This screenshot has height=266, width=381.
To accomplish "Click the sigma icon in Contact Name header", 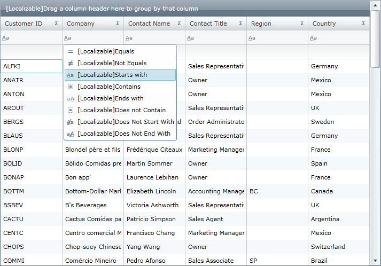I will pos(179,24).
